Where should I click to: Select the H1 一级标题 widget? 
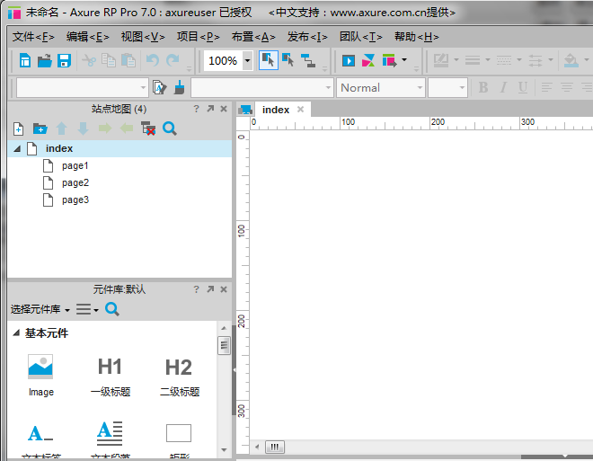110,376
